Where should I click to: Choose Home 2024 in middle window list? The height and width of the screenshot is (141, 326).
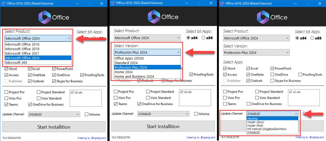[148, 72]
